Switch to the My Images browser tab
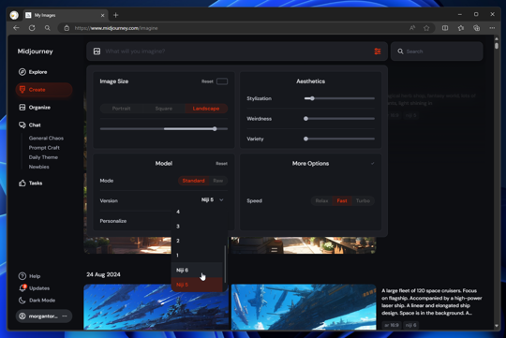The height and width of the screenshot is (338, 506). click(x=66, y=15)
